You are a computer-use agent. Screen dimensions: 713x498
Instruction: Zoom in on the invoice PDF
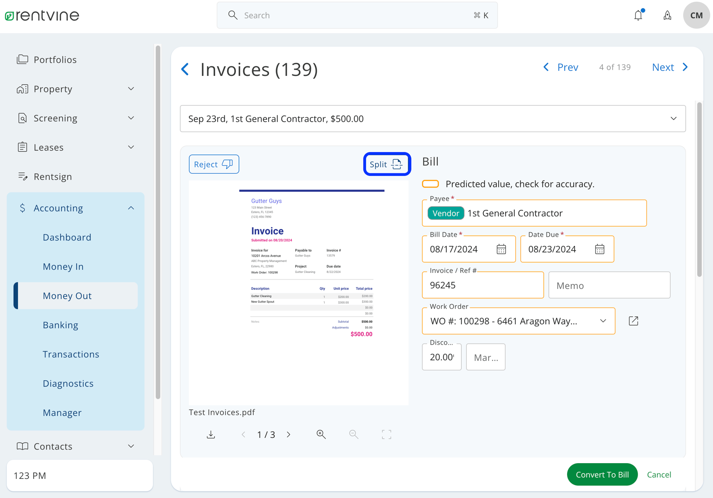(321, 434)
